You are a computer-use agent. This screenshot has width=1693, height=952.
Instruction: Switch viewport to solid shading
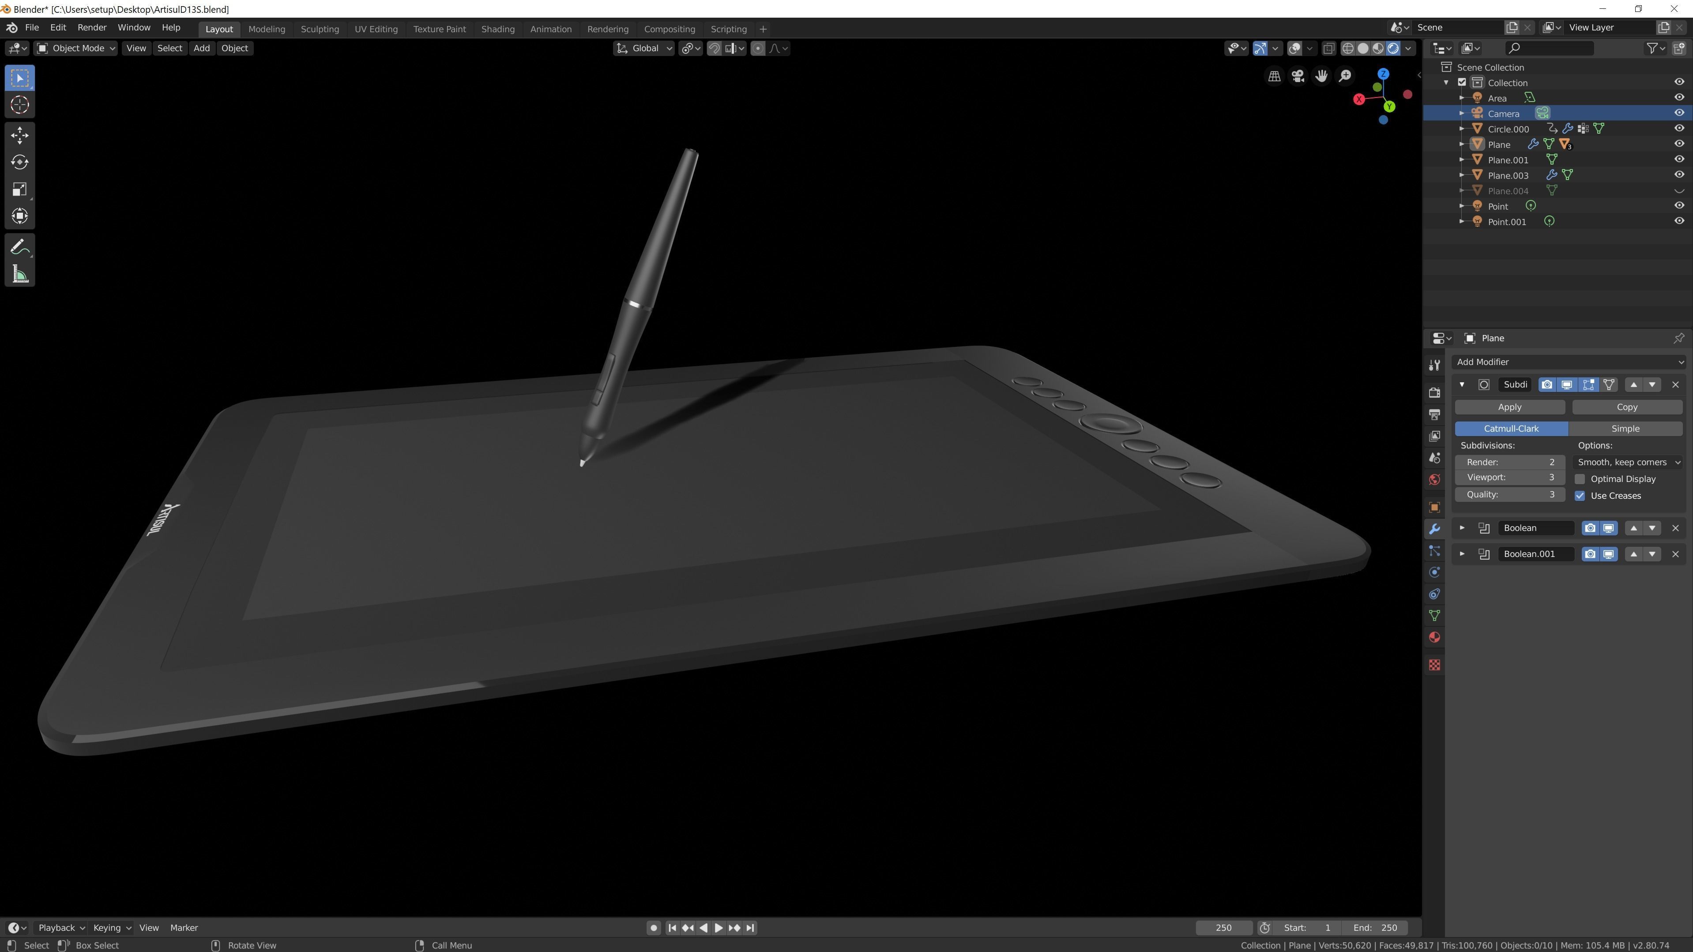click(1363, 48)
